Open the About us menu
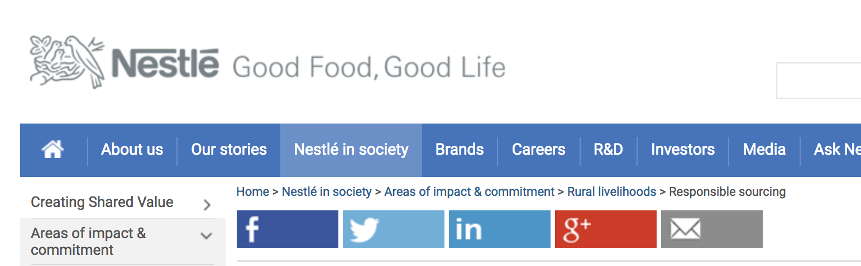 tap(132, 150)
